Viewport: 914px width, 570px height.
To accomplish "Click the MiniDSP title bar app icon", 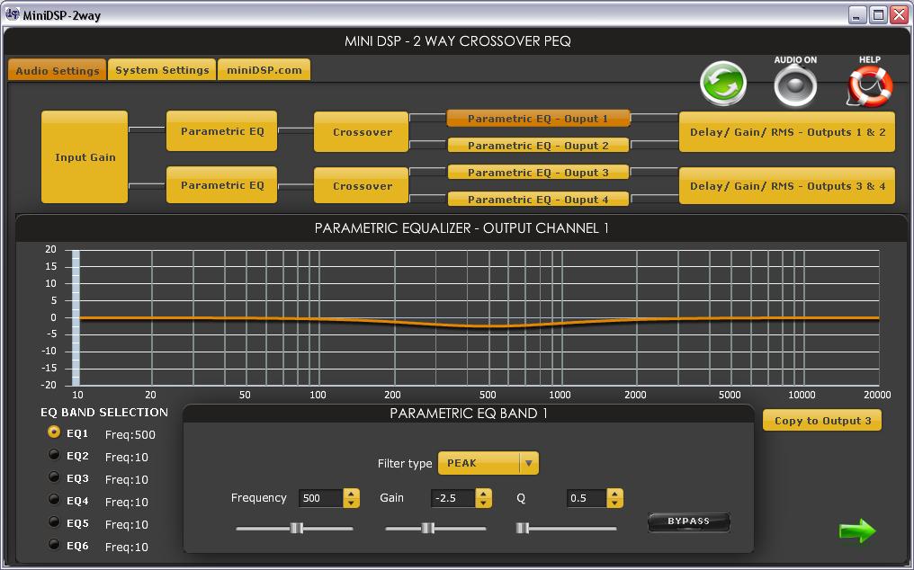I will pyautogui.click(x=12, y=14).
